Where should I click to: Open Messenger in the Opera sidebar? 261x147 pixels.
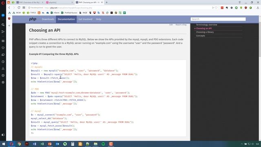coord(3,16)
